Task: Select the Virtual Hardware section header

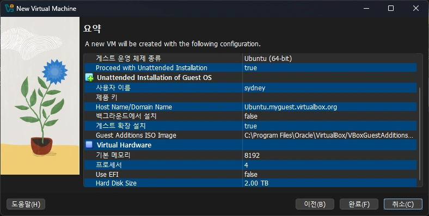Action: (x=124, y=145)
